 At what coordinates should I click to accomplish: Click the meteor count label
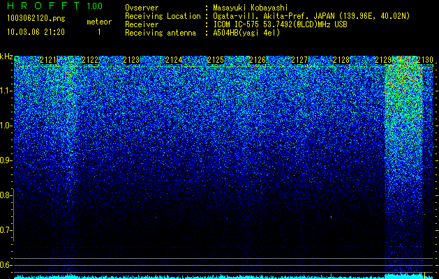[99, 22]
